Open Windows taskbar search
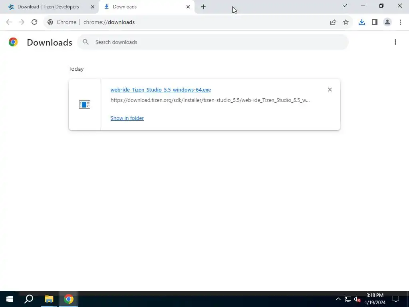The width and height of the screenshot is (409, 307). tap(29, 299)
